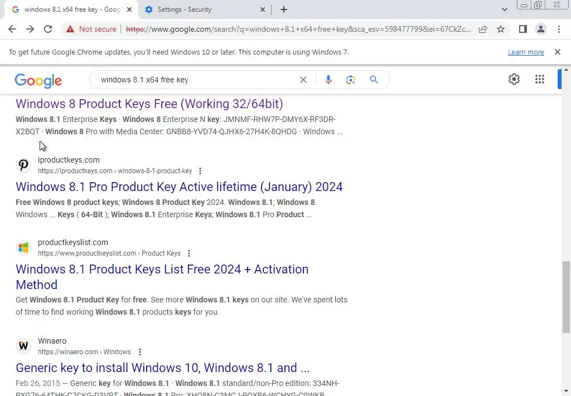Switch to windows 8.1 x64 free key tab
This screenshot has width=571, height=396.
click(x=71, y=10)
